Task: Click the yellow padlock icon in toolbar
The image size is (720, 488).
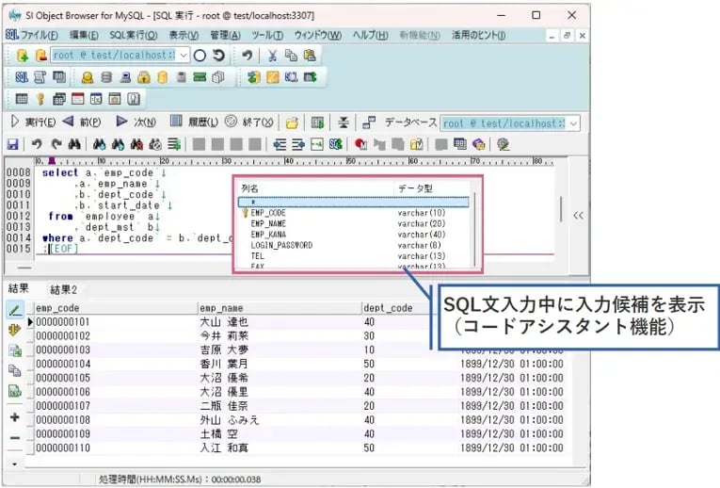Action: tap(145, 77)
